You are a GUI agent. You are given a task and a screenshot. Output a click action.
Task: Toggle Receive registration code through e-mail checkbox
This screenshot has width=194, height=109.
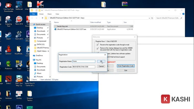[x=98, y=45]
